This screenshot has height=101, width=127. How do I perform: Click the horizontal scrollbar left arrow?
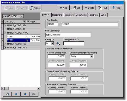point(3,88)
